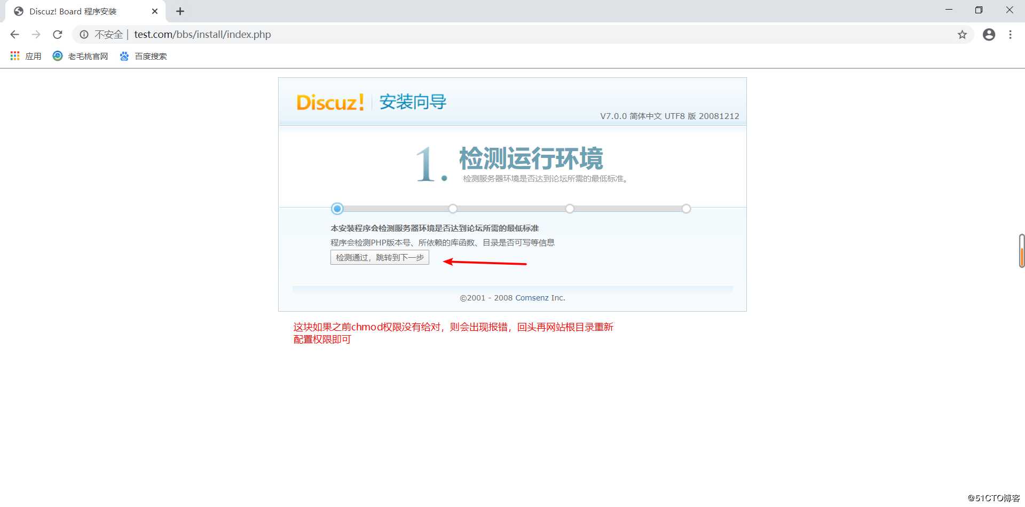The image size is (1025, 507).
Task: Open a new browser tab
Action: tap(180, 11)
